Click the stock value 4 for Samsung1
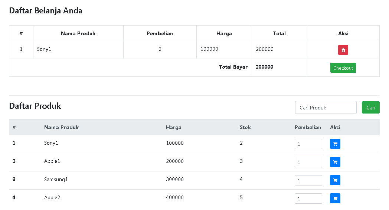The height and width of the screenshot is (210, 389). click(x=241, y=179)
